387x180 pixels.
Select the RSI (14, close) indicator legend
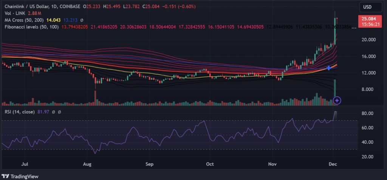tap(20, 112)
